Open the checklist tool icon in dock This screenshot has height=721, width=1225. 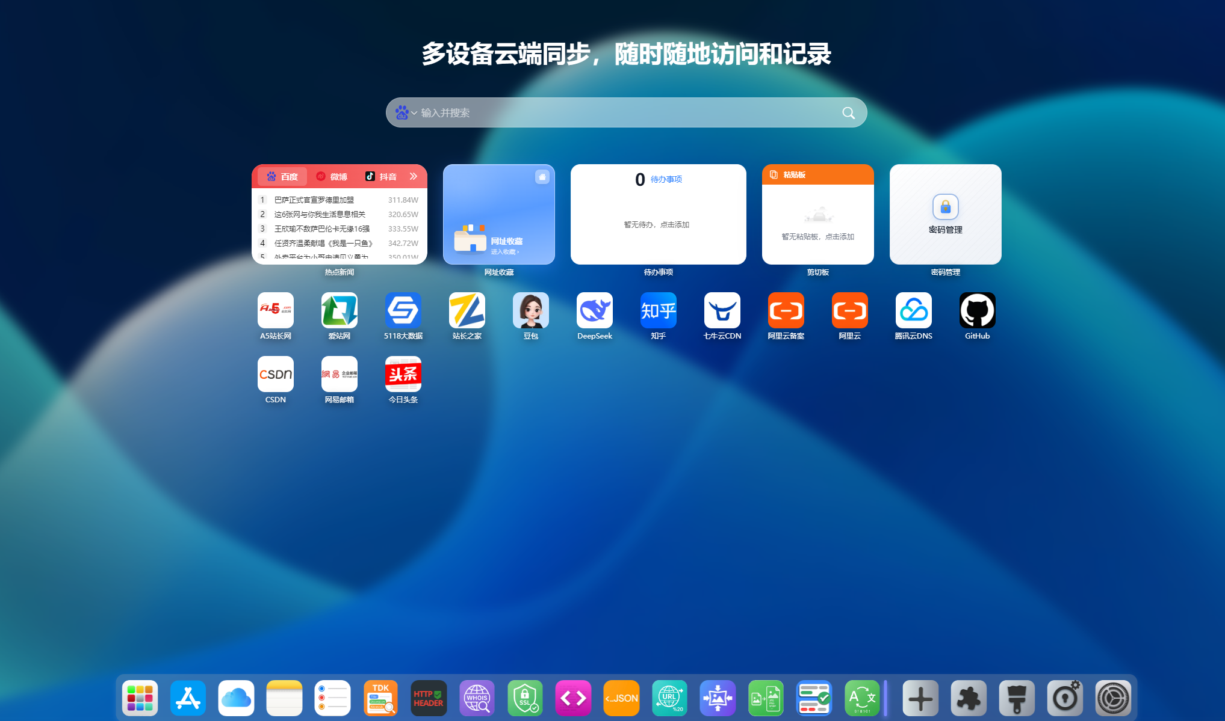[814, 698]
